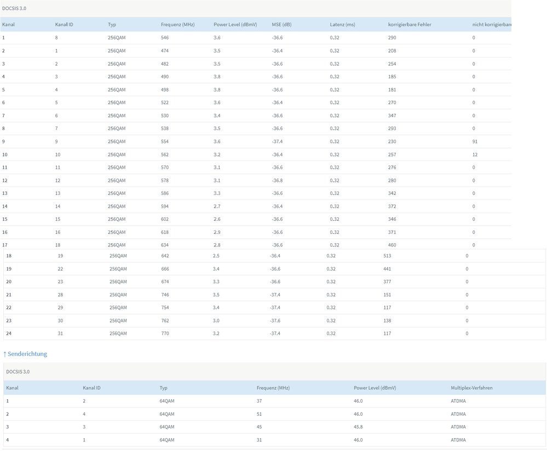Select downstream frequency cell 618
Image resolution: width=547 pixels, height=459 pixels.
pos(165,232)
